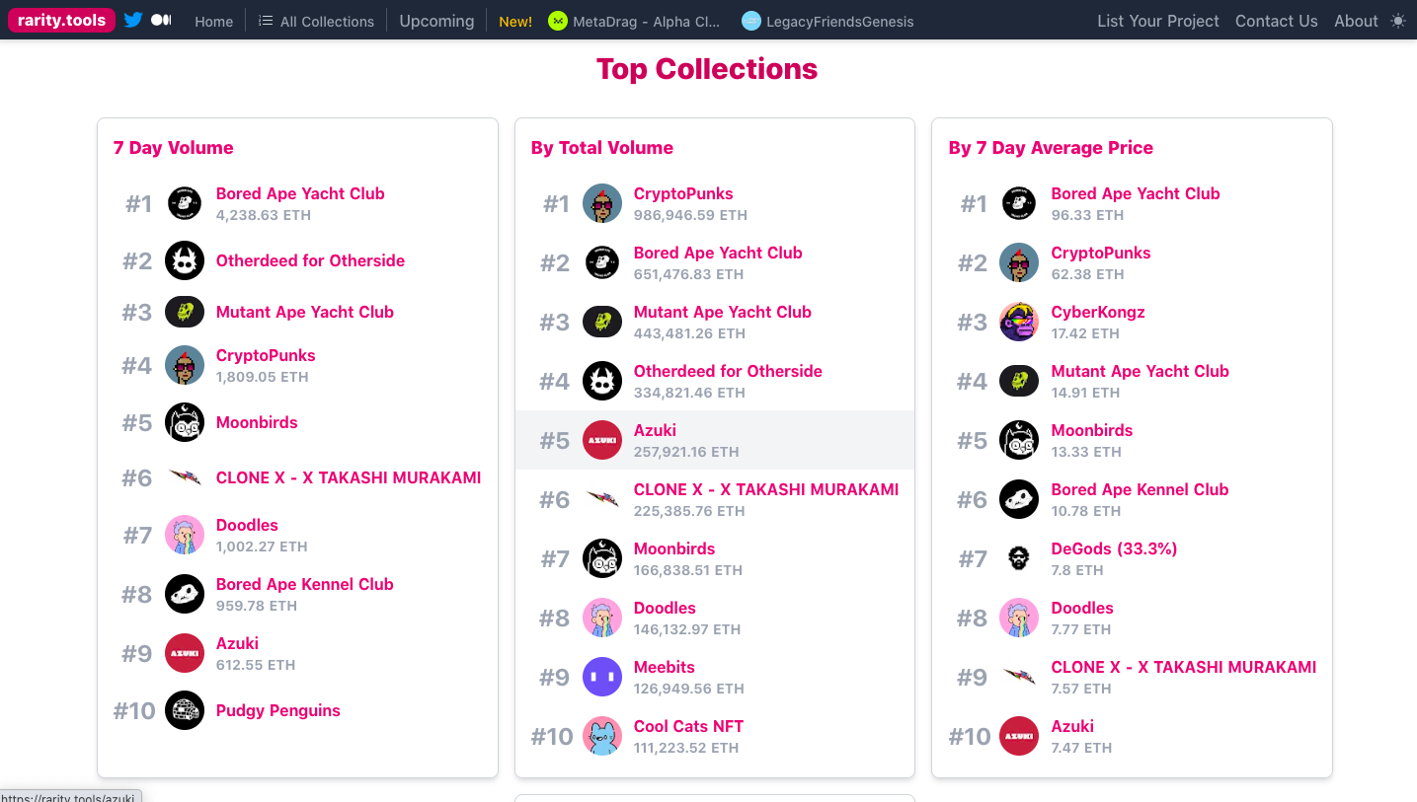This screenshot has width=1417, height=802.
Task: Click the 17.42 ETH CyberKongz price text
Action: (1085, 333)
